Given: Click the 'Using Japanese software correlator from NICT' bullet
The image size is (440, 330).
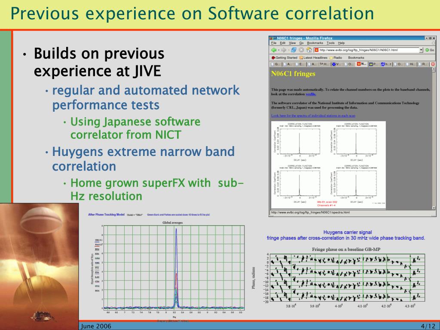Looking at the screenshot, I should tap(135, 128).
